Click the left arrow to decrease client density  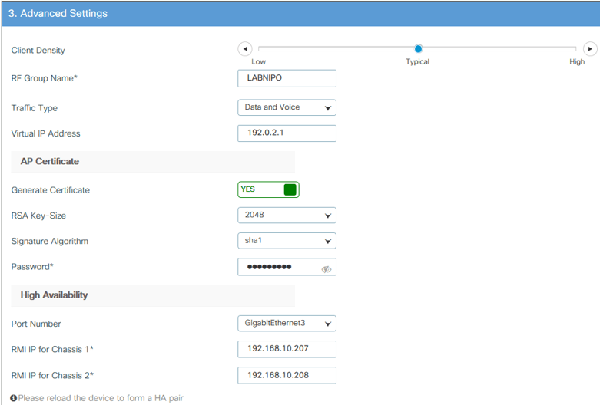point(245,49)
